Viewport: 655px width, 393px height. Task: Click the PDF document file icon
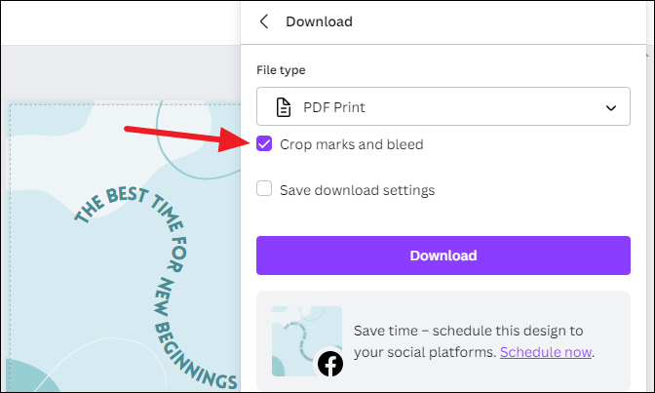(x=284, y=107)
